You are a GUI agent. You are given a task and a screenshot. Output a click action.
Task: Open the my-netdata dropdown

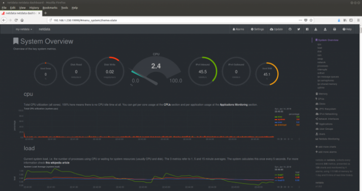coord(24,29)
